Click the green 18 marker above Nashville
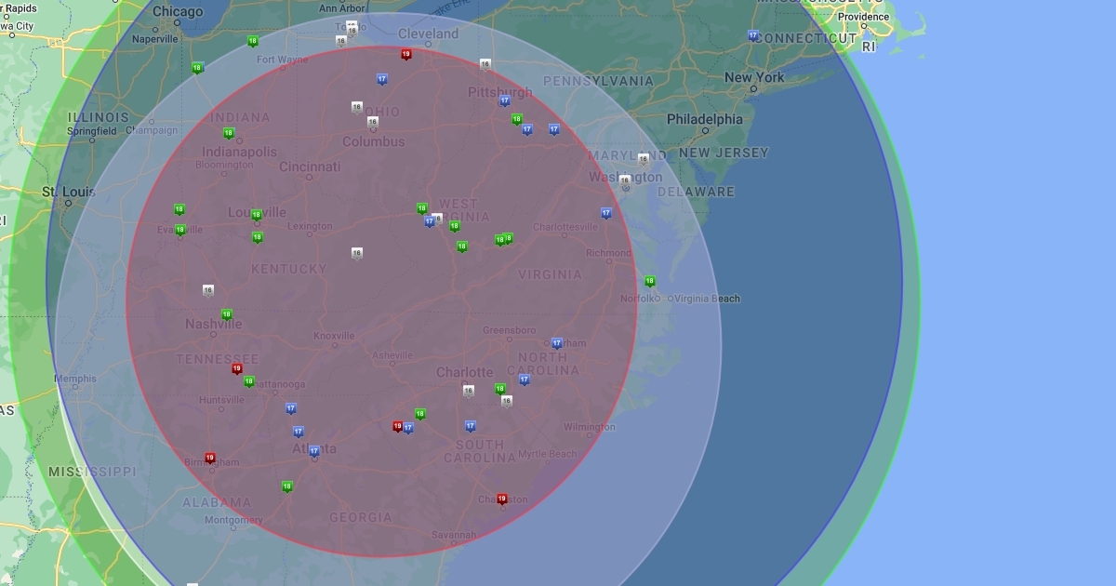The width and height of the screenshot is (1116, 586). [x=226, y=314]
